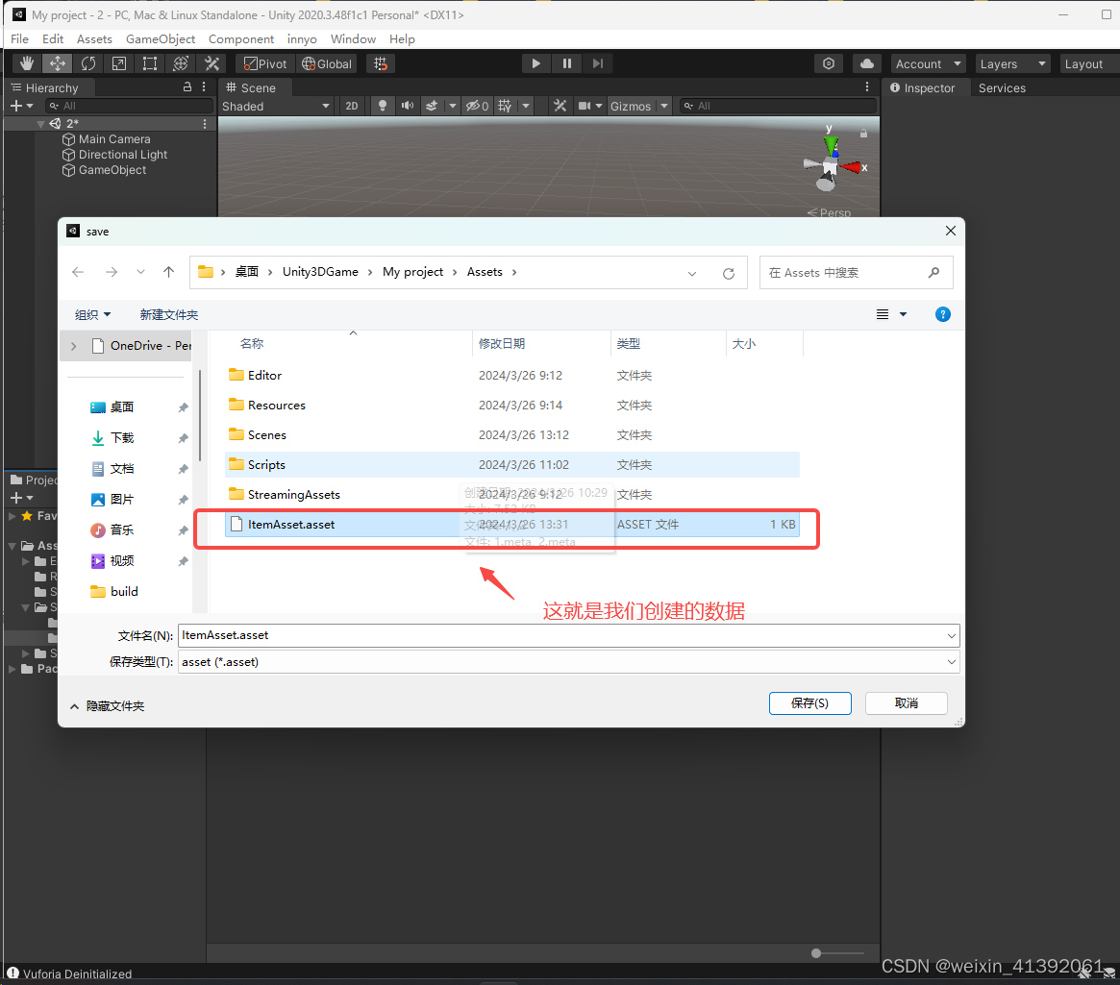This screenshot has height=985, width=1120.
Task: Switch handle orientation with Global button
Action: pyautogui.click(x=327, y=62)
